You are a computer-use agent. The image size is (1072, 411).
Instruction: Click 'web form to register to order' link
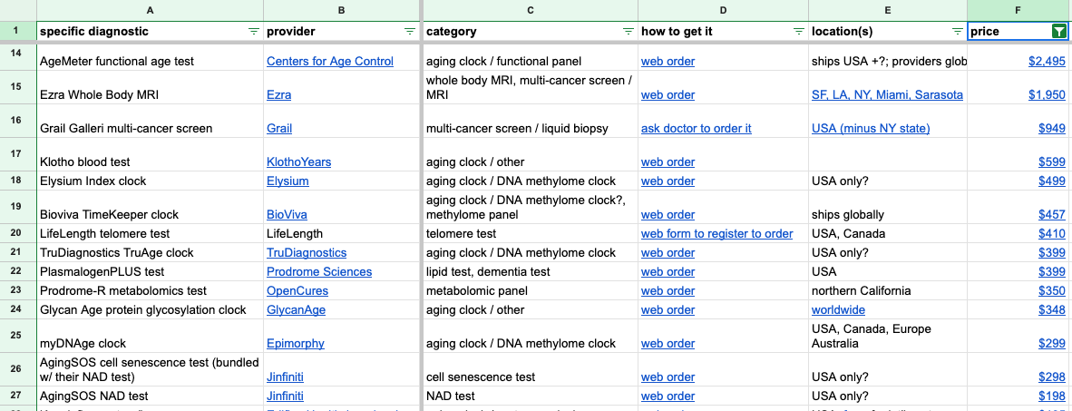717,234
